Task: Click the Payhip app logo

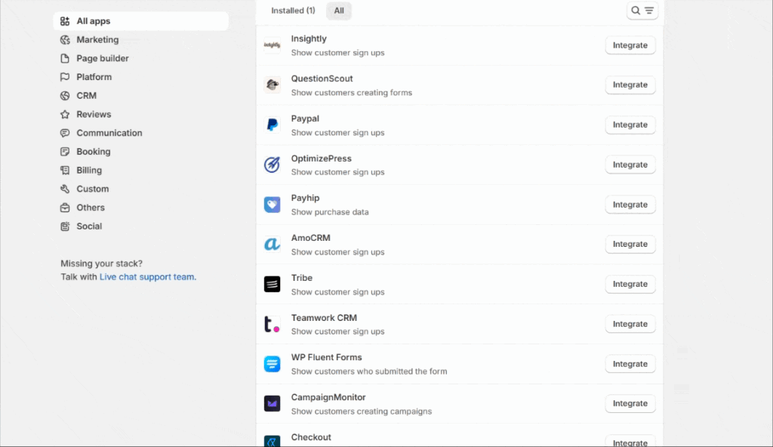Action: pos(272,205)
